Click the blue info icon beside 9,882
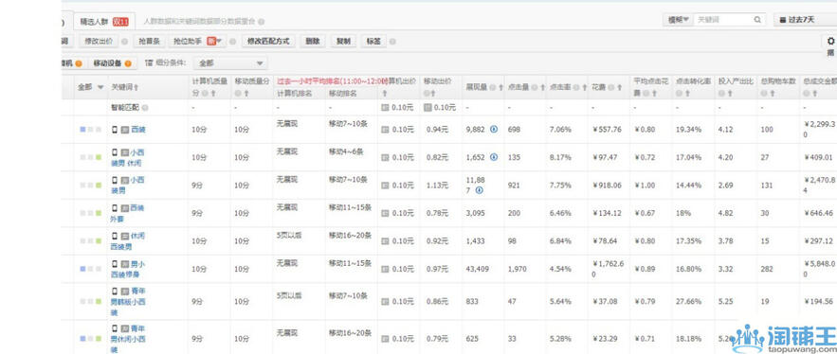Screen dimensions: 837x354 click(494, 129)
